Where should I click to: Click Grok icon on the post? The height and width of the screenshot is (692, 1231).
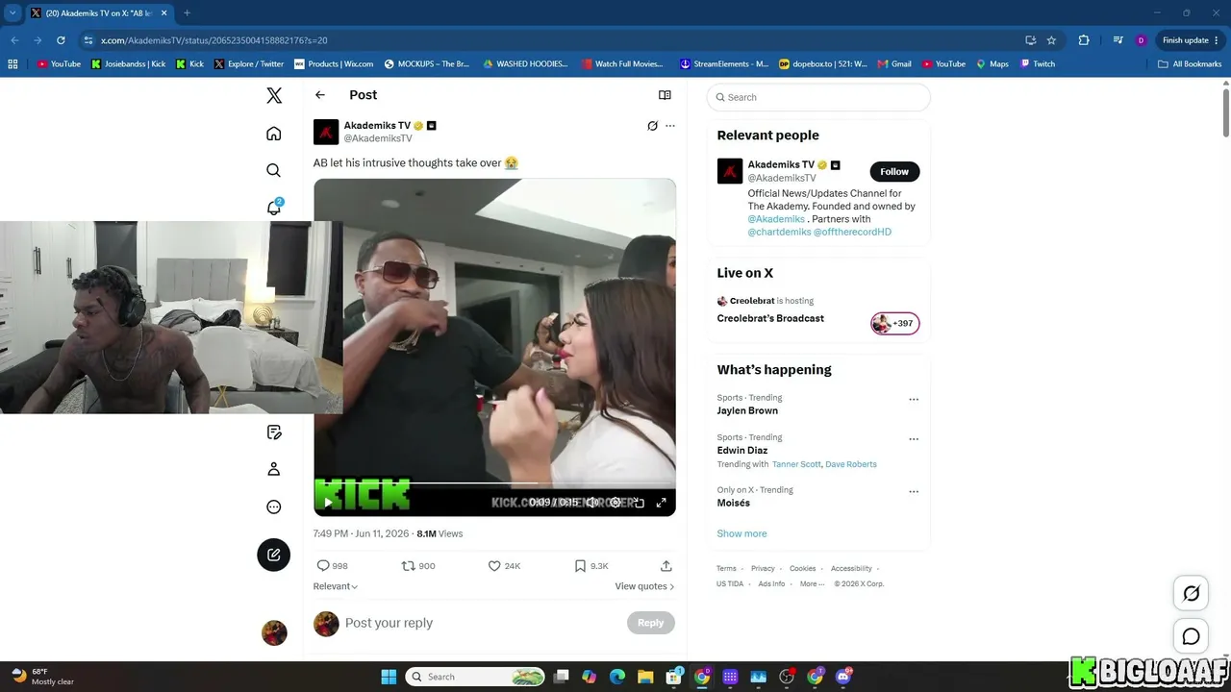(652, 126)
